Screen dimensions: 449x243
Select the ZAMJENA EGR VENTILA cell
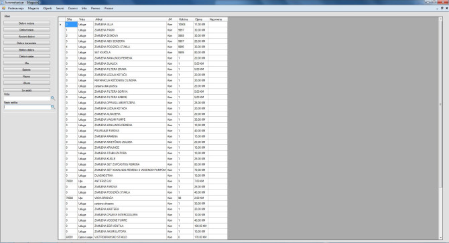(130, 226)
